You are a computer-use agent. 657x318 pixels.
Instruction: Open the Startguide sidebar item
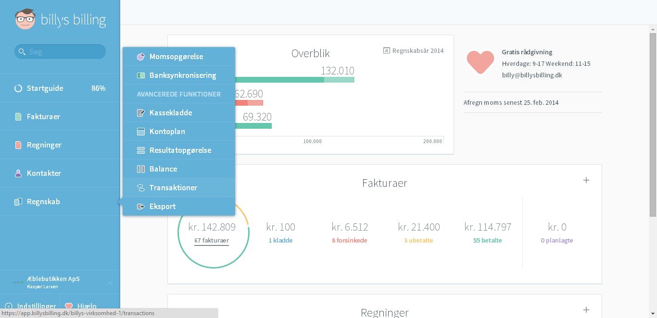[x=60, y=88]
